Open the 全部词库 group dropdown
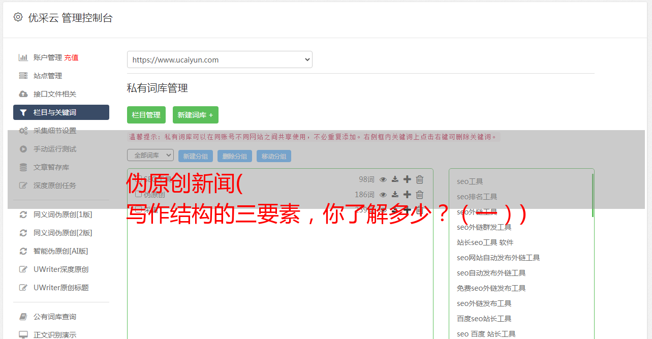Viewport: 652px width, 339px height. 150,155
